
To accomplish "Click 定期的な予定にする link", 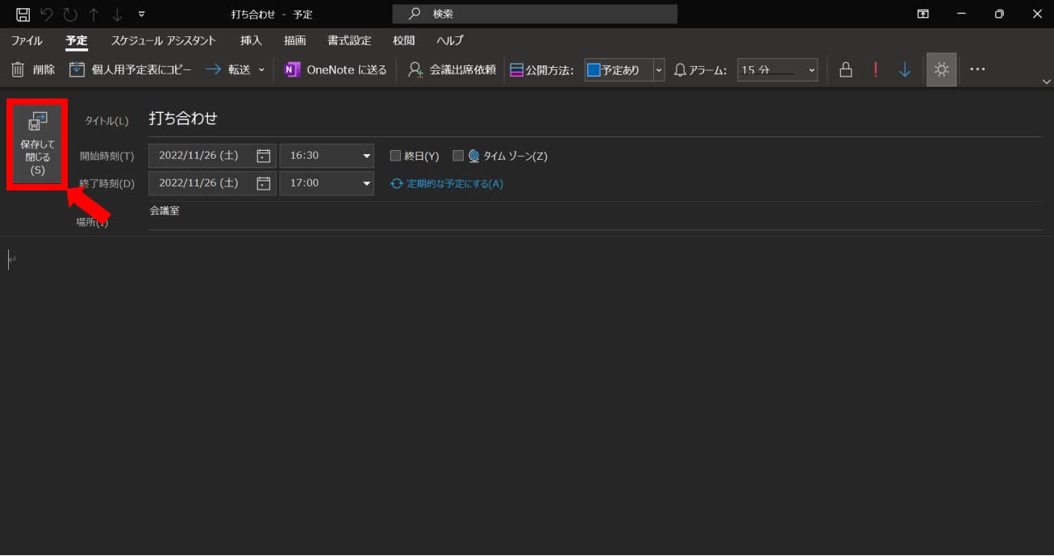I will point(447,183).
